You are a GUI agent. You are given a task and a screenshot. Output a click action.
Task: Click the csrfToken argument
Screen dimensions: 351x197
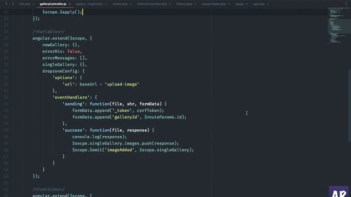pos(148,111)
